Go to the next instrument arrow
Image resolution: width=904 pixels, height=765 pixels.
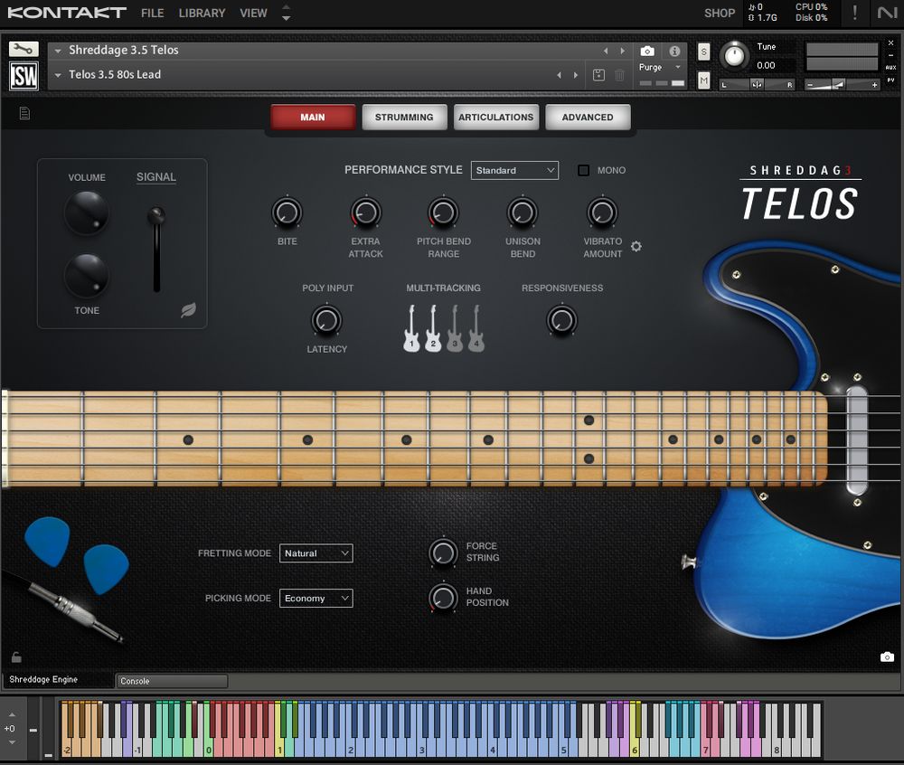[623, 51]
